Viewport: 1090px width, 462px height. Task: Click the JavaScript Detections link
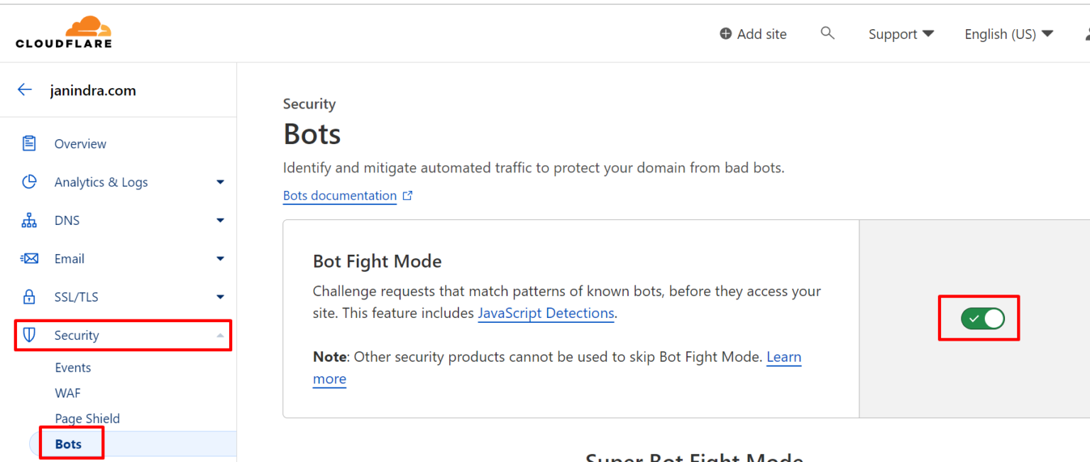click(x=546, y=313)
